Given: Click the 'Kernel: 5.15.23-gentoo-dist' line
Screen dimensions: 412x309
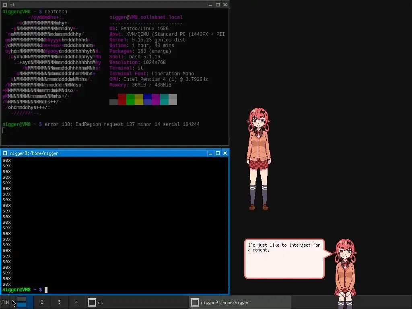Looking at the screenshot, I should (147, 40).
